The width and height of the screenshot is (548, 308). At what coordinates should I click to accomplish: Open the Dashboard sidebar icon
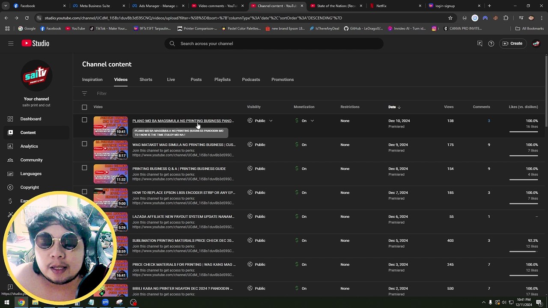[10, 118]
